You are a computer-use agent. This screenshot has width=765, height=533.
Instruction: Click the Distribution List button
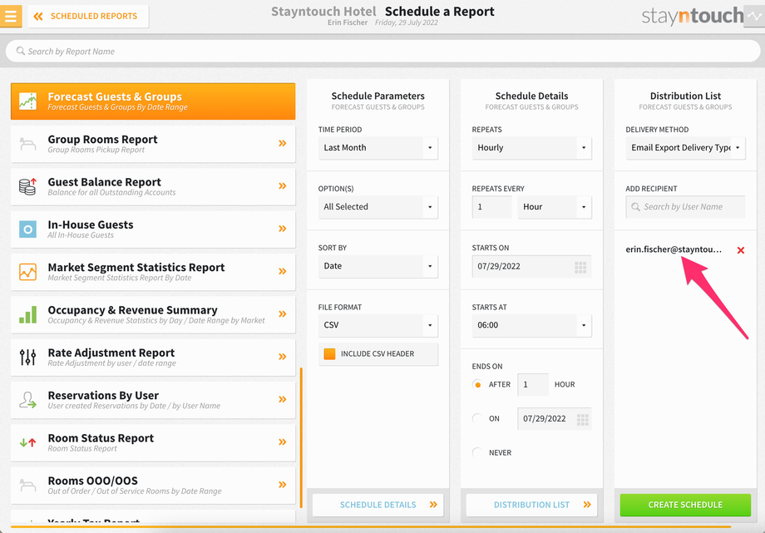click(532, 505)
